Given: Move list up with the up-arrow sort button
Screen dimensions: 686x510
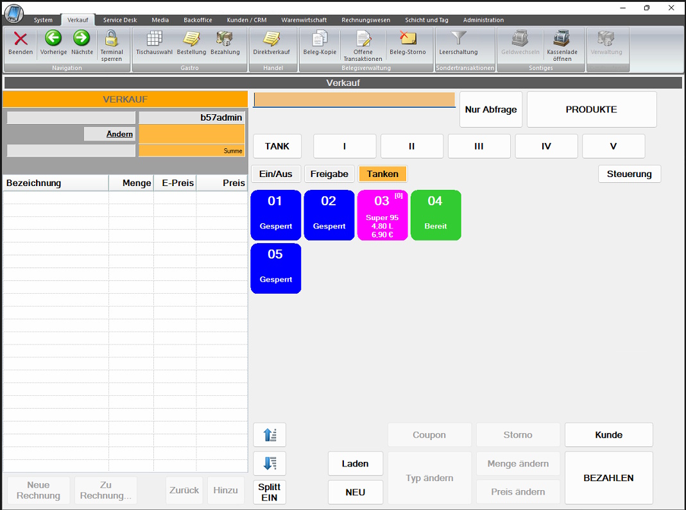Looking at the screenshot, I should pyautogui.click(x=270, y=435).
